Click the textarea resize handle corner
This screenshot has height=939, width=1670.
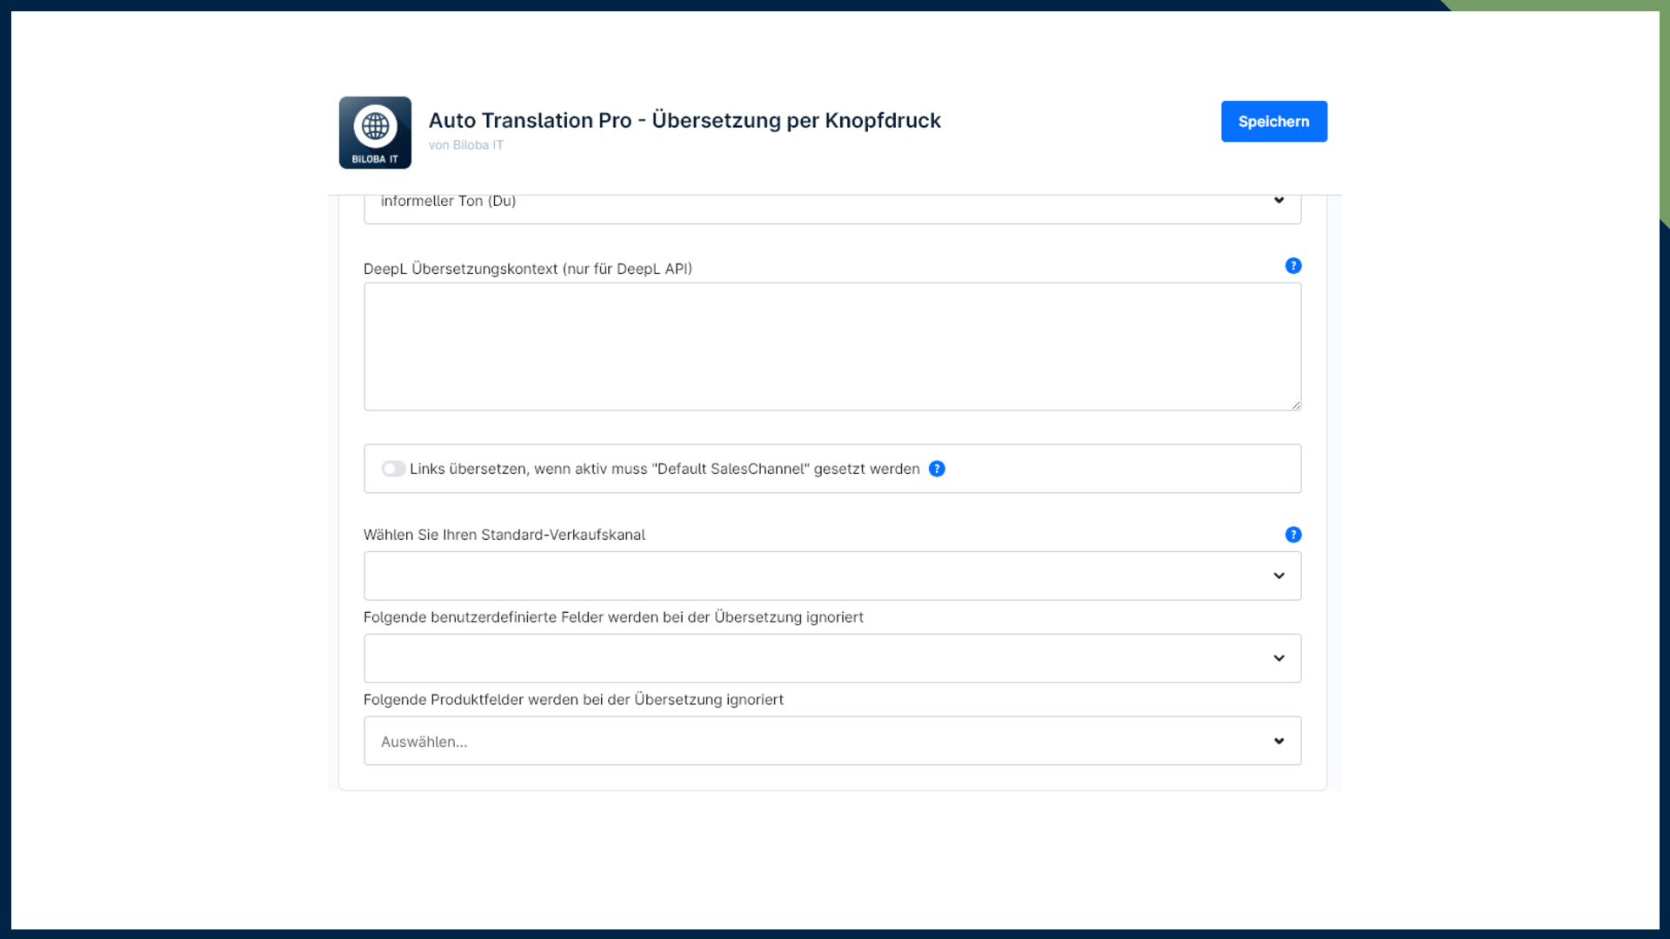tap(1296, 405)
